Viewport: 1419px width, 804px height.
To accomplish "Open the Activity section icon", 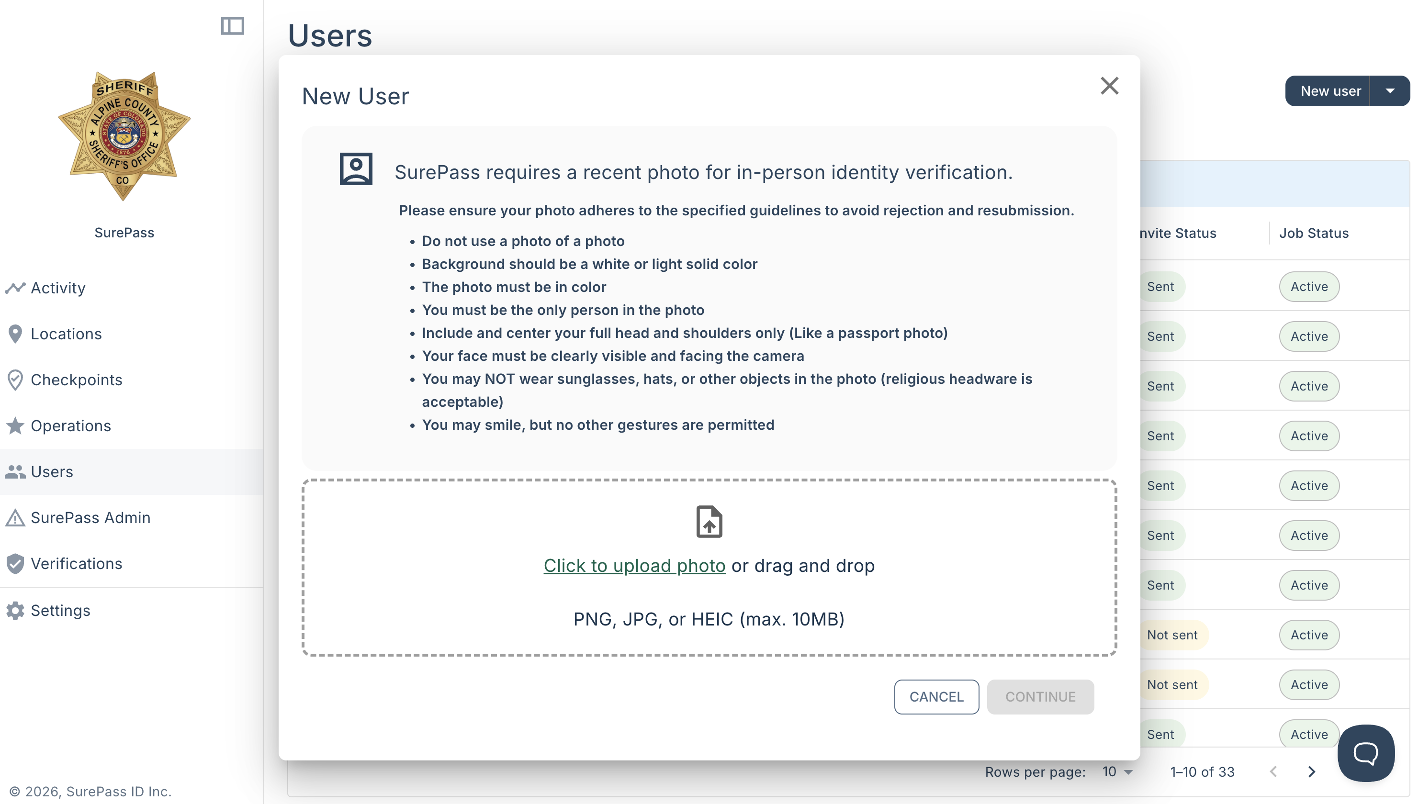I will click(15, 288).
